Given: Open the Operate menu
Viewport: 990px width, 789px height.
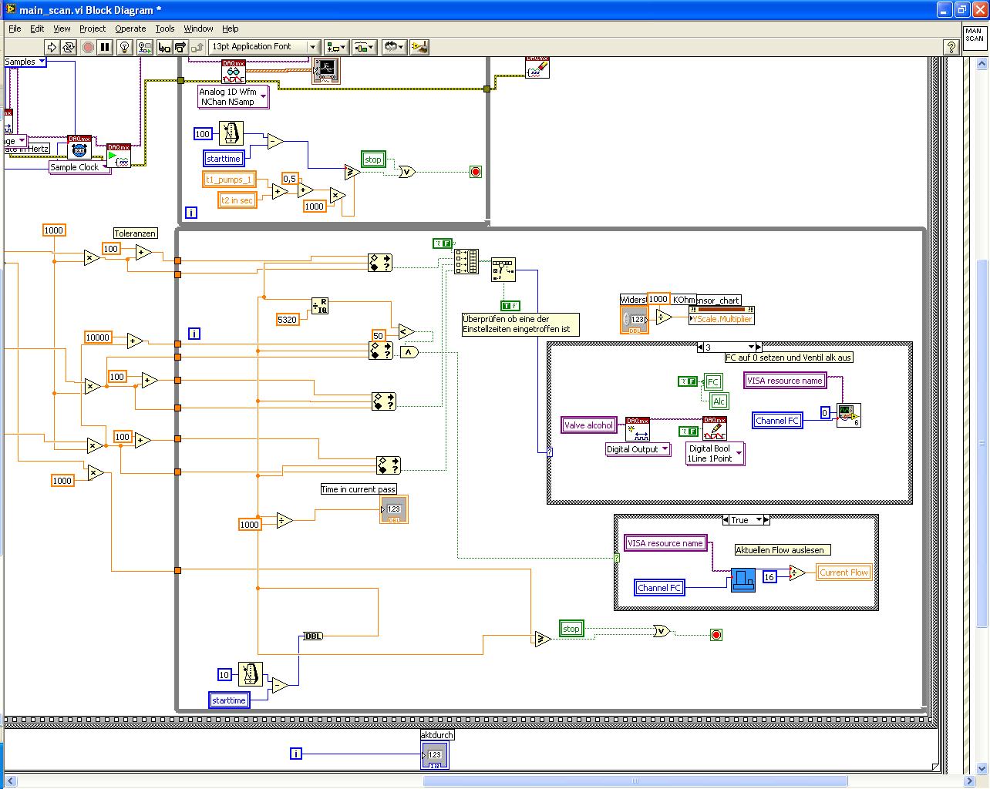Looking at the screenshot, I should 130,29.
